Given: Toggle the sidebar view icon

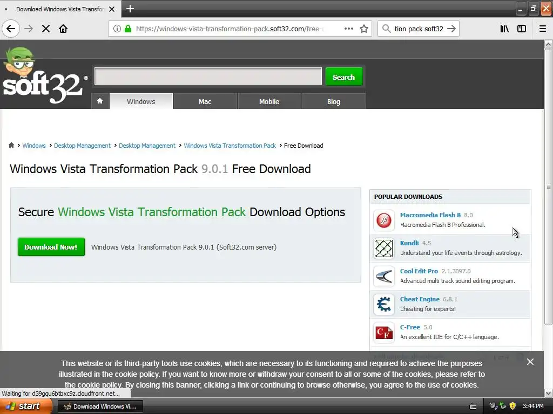Looking at the screenshot, I should pyautogui.click(x=522, y=29).
